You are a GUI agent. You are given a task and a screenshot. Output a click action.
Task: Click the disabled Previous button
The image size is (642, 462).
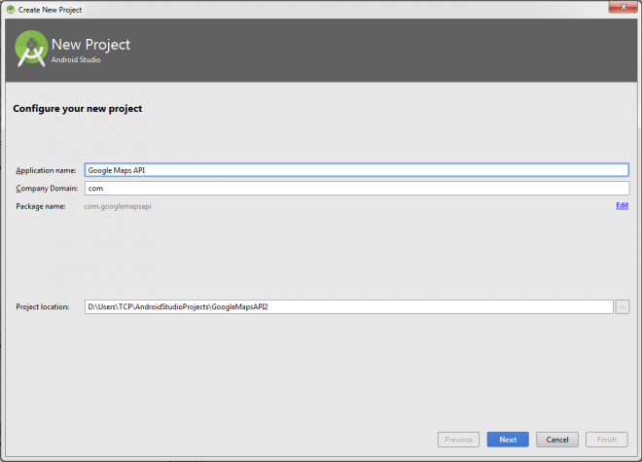(x=458, y=440)
